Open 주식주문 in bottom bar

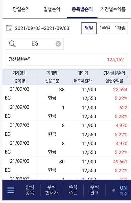(x=73, y=190)
